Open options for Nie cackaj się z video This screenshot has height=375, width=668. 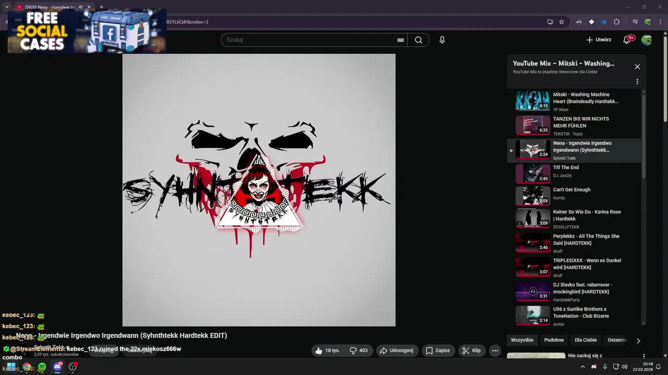[643, 356]
